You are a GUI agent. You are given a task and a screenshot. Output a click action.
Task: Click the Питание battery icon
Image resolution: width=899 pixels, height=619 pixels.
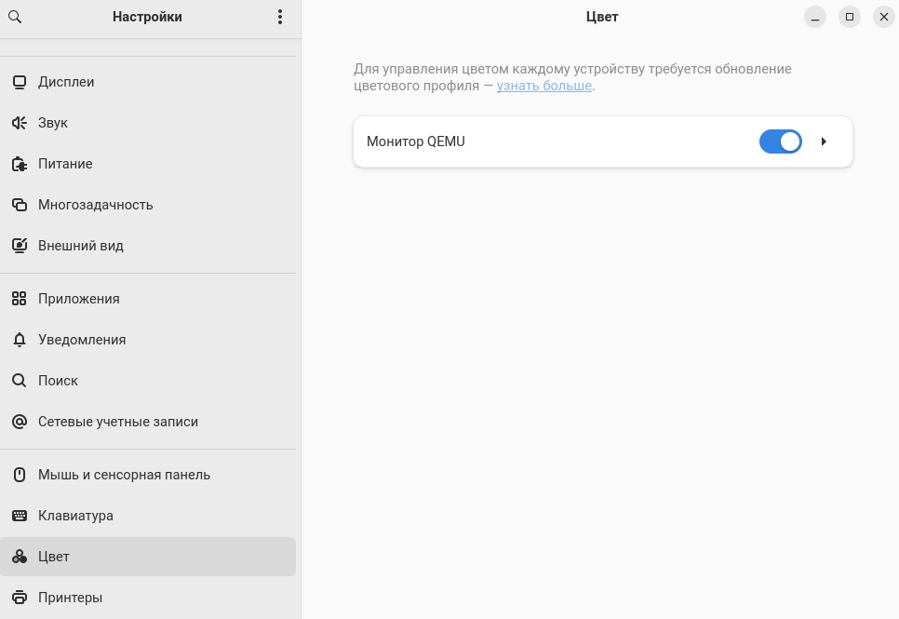[x=20, y=164]
